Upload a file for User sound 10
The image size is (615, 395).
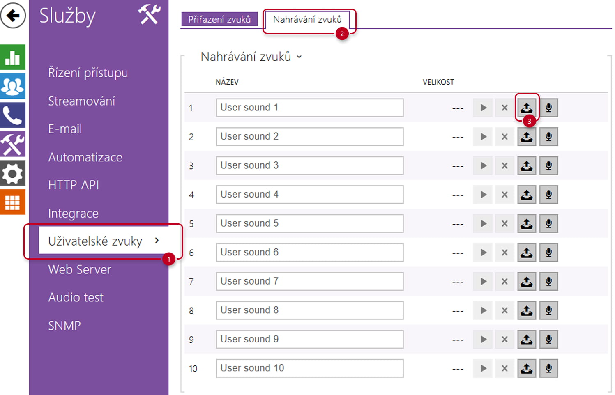527,368
